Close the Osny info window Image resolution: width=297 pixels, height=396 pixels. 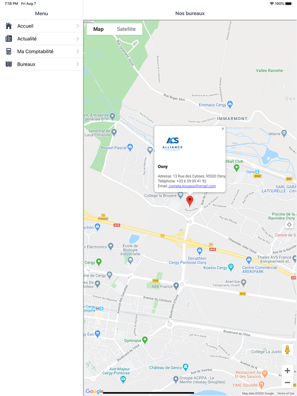click(x=223, y=129)
